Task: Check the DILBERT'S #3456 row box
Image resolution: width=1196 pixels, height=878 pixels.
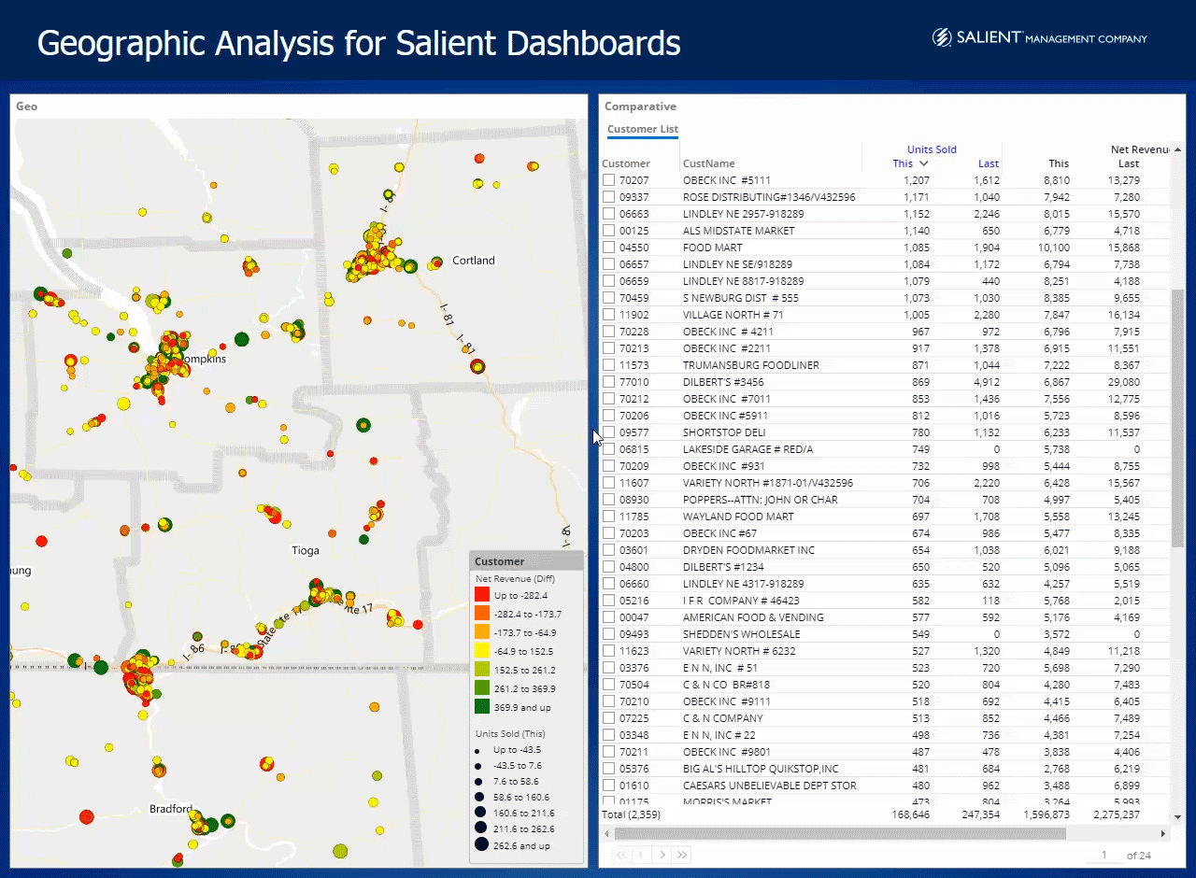Action: (609, 382)
